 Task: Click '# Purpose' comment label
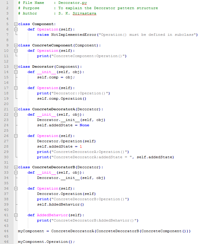coord(29,8)
